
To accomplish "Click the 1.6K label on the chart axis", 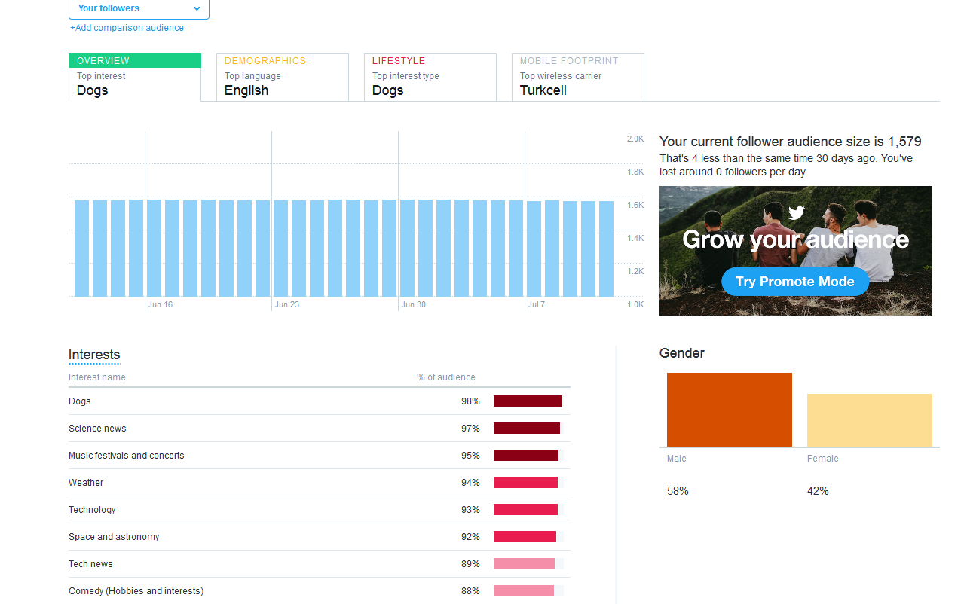I will (x=635, y=205).
